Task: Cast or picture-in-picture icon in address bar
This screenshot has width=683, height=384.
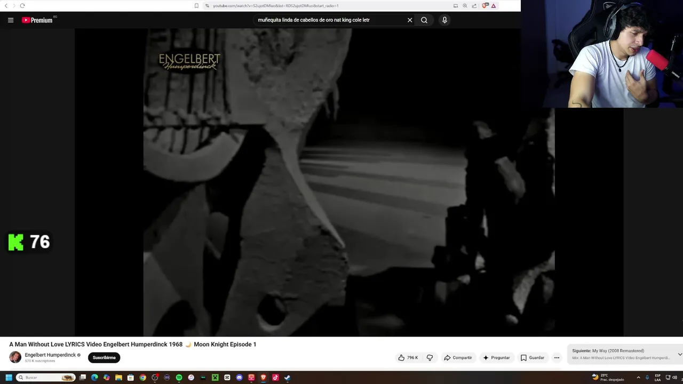Action: click(456, 6)
